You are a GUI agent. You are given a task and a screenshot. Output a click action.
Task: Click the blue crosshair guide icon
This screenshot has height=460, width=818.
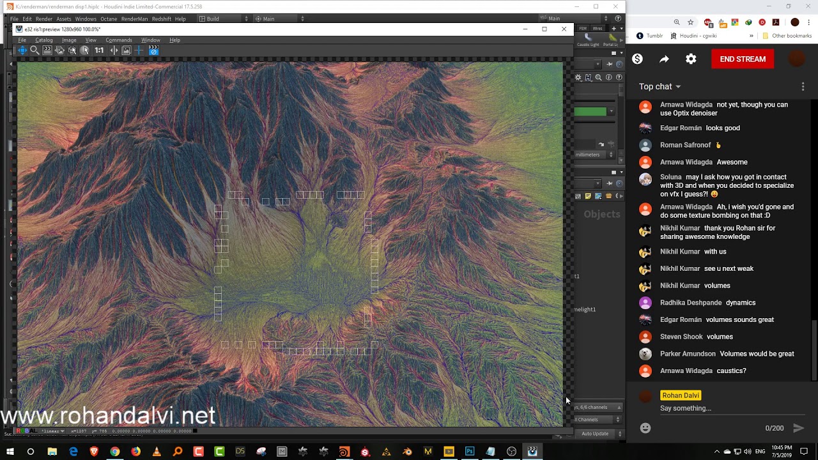(x=139, y=50)
